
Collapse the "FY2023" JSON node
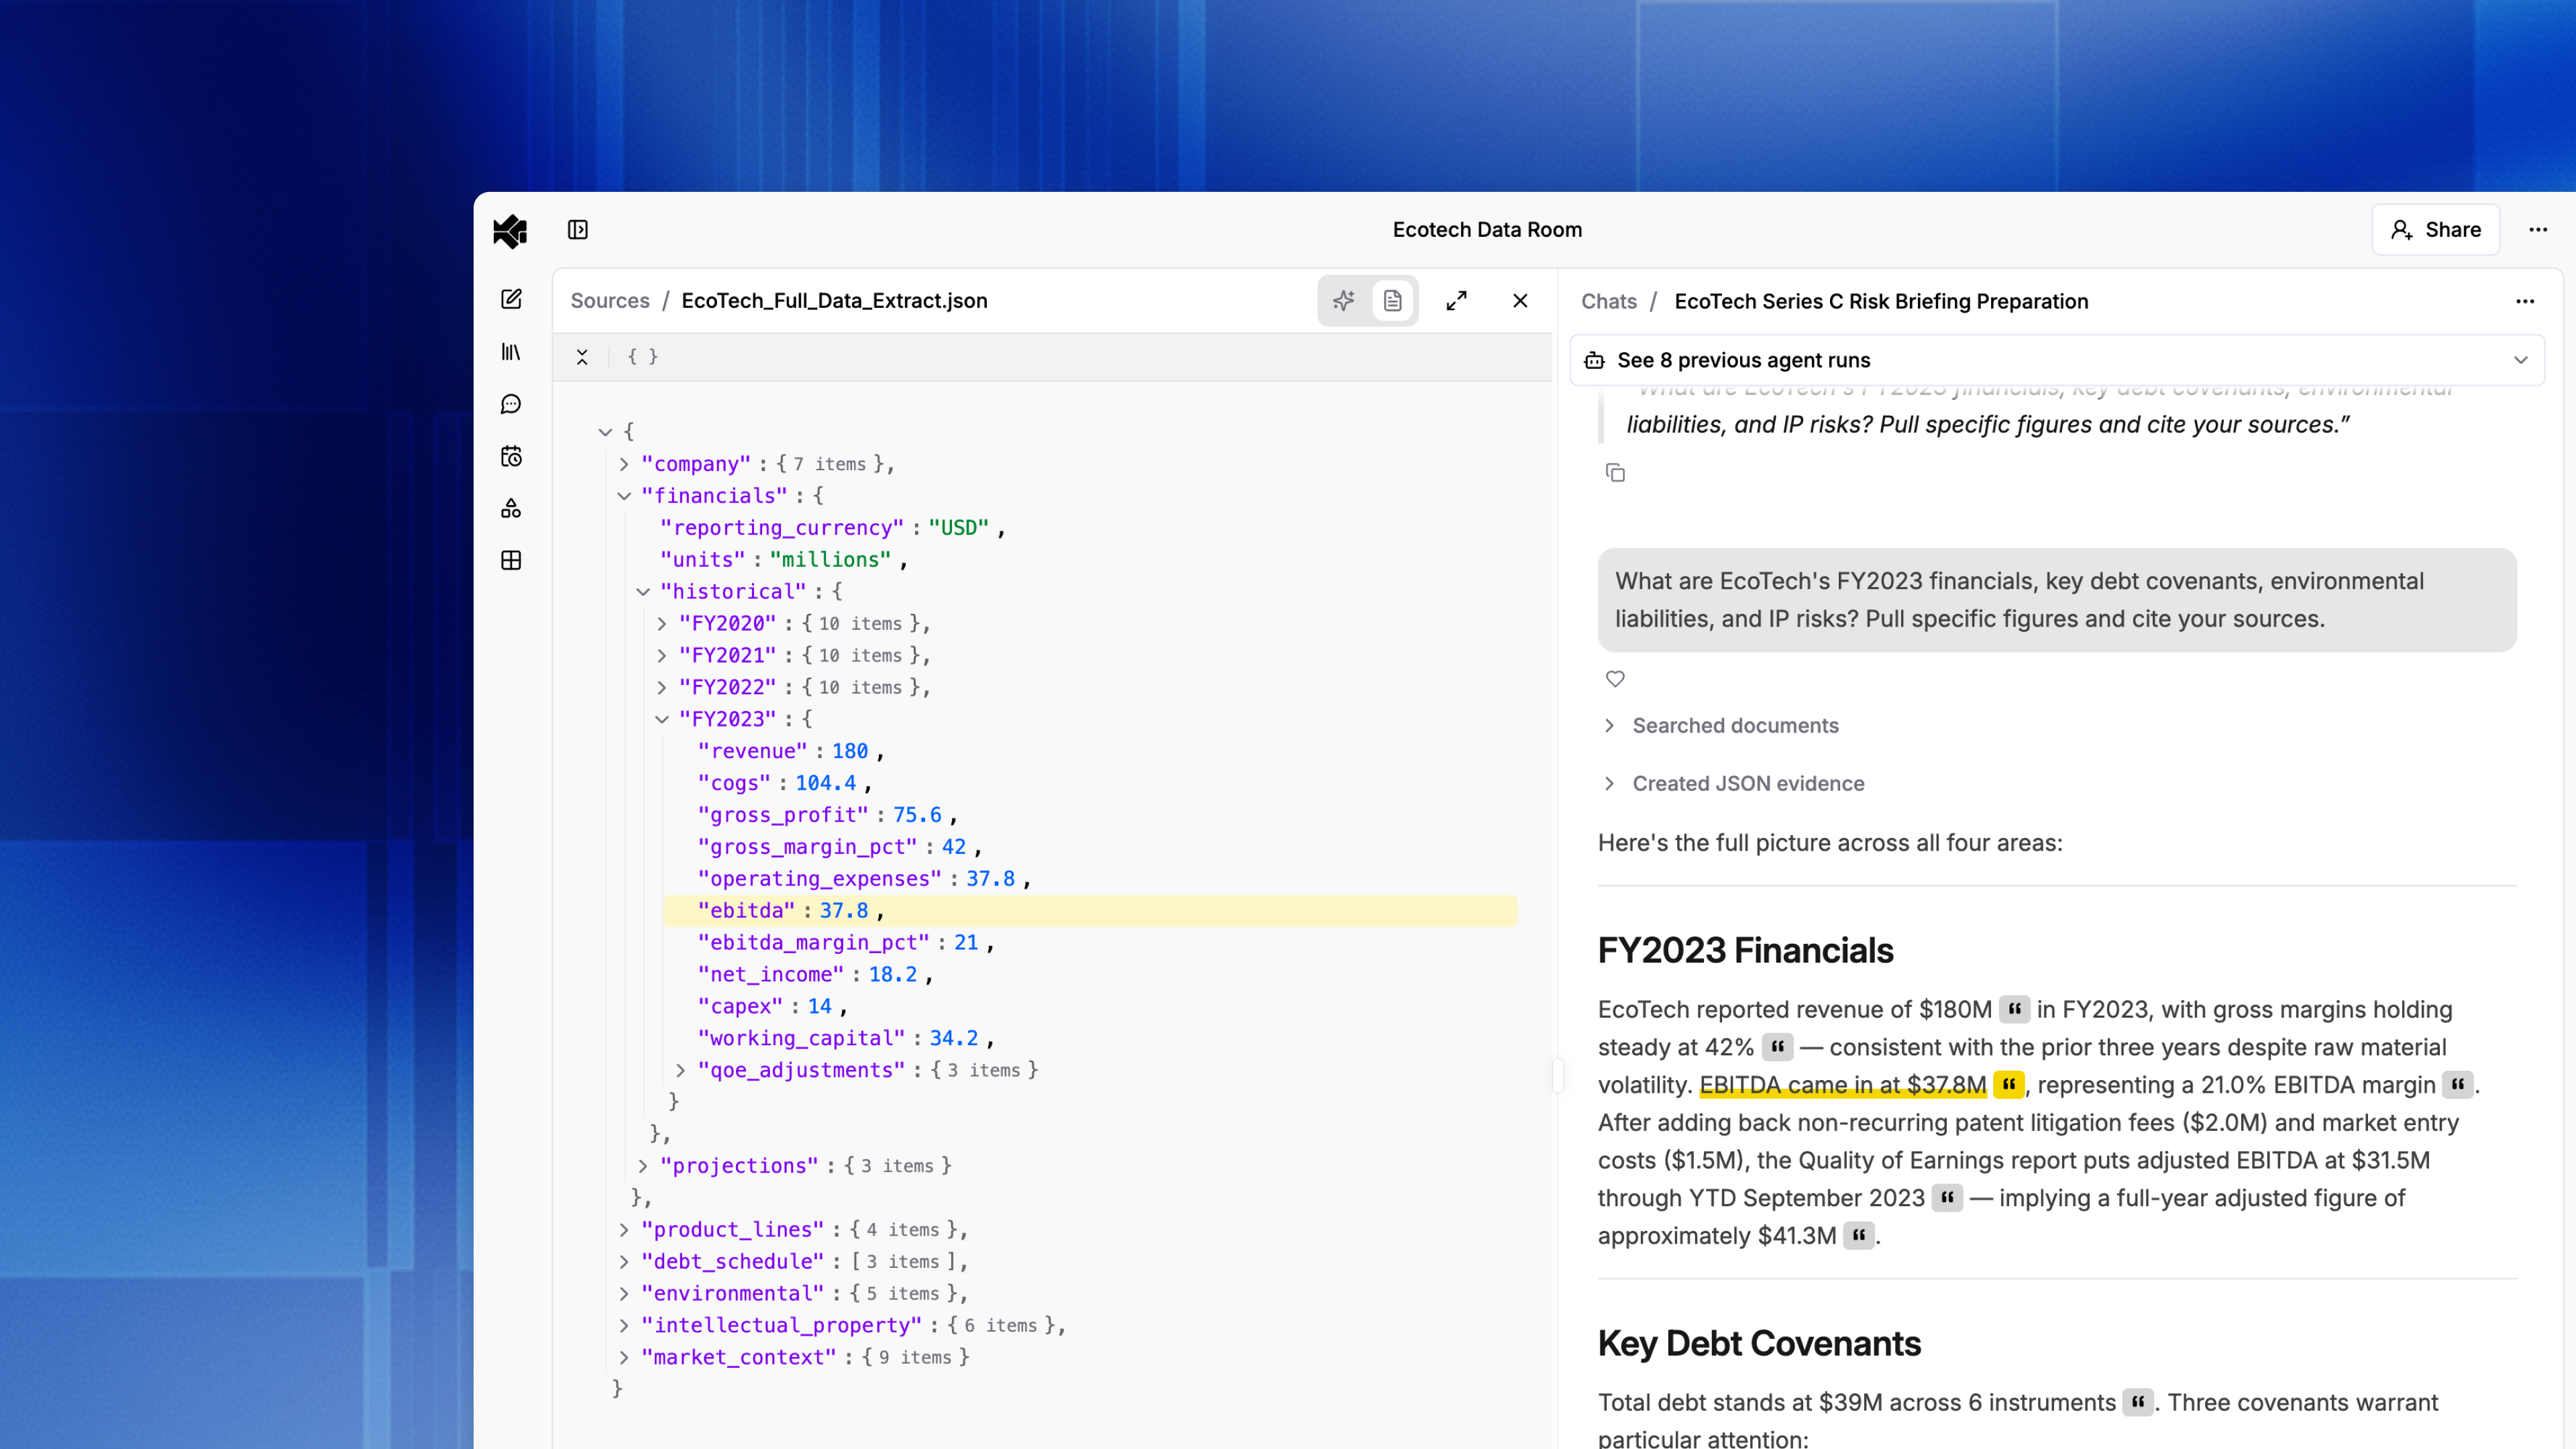coord(662,719)
